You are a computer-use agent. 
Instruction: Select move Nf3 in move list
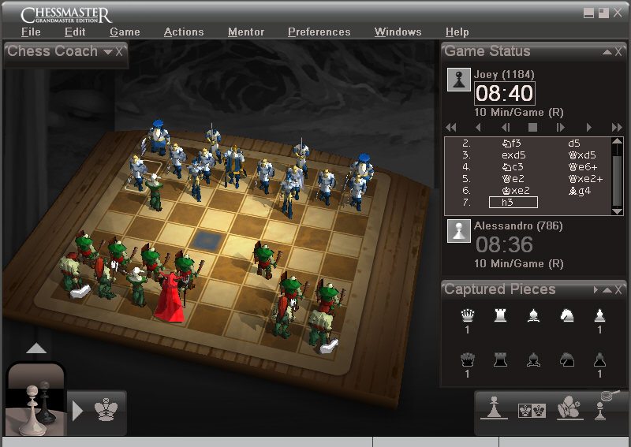click(x=511, y=143)
